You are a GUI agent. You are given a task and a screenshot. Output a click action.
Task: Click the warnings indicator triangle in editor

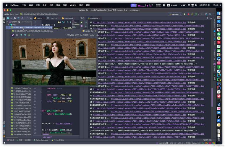[59, 22]
